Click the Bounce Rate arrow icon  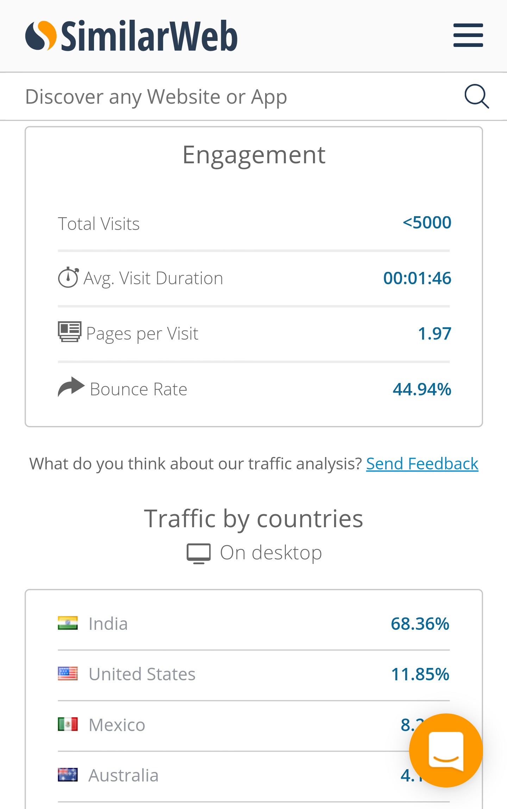71,387
